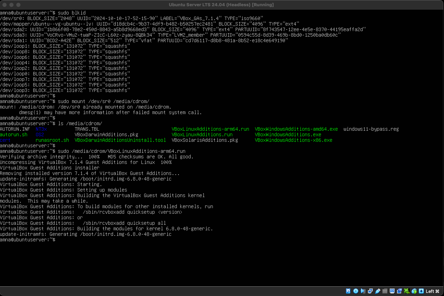444x296 pixels.
Task: Open the shared folders indicator icon
Action: pos(385,291)
